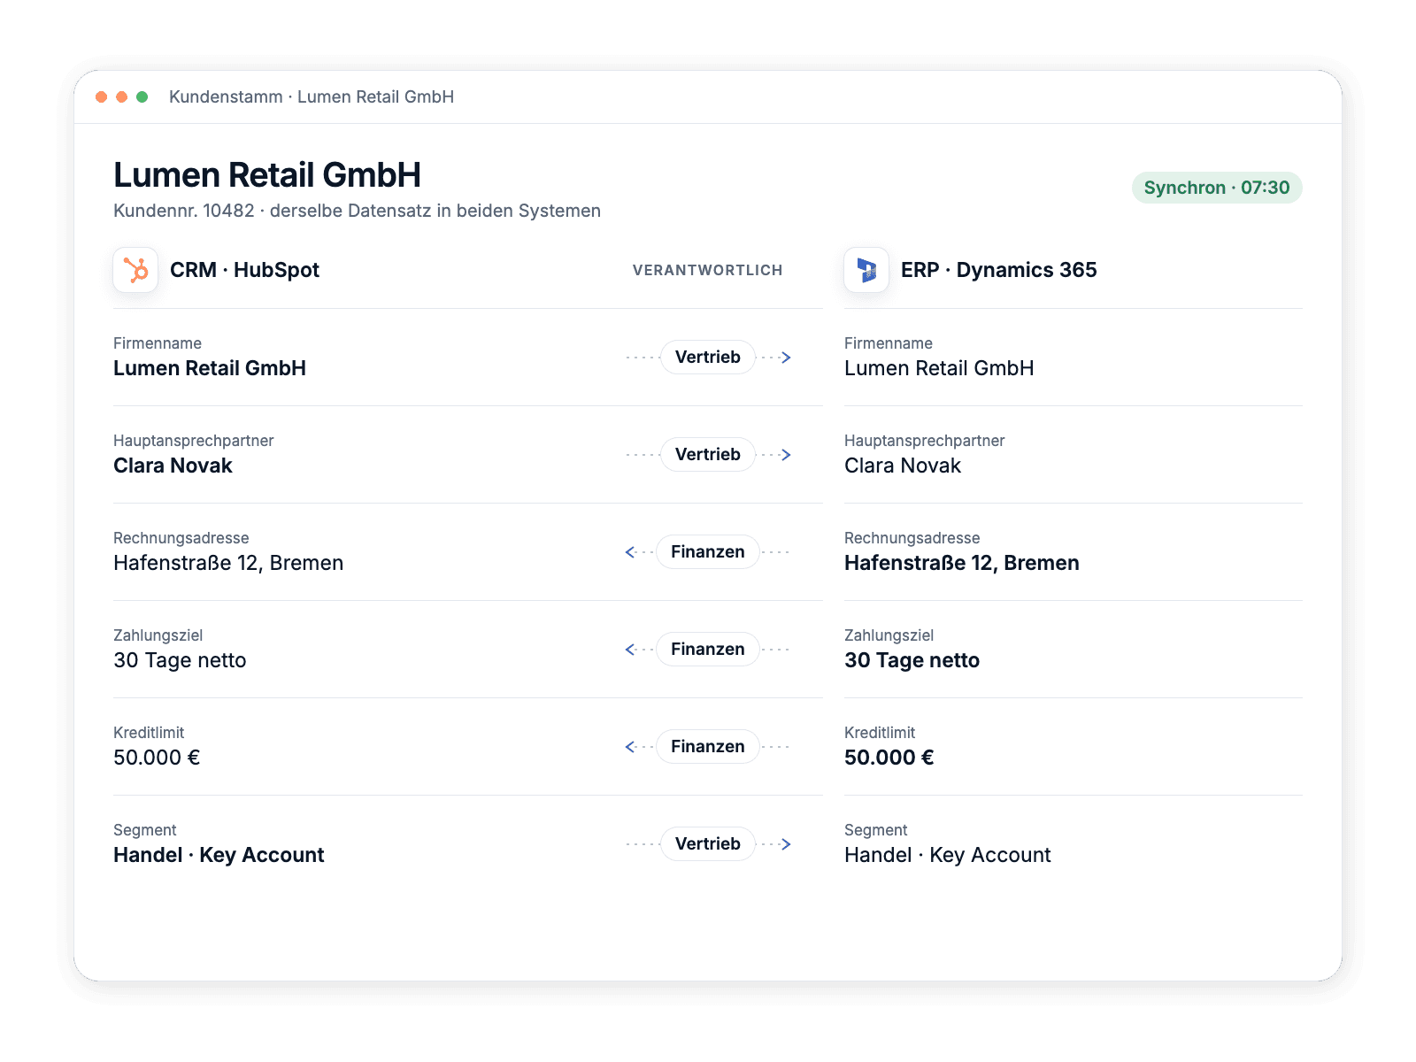
Task: Select CRM value 30 Tage netto
Action: [x=180, y=660]
